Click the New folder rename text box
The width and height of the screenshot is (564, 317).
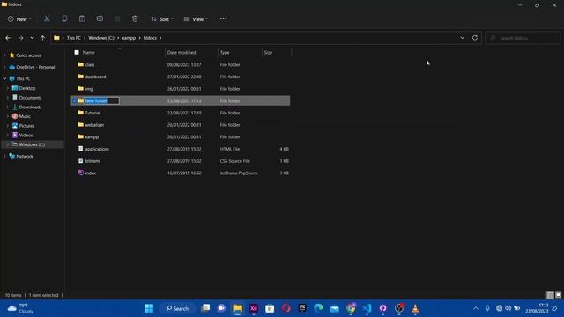[x=102, y=101]
